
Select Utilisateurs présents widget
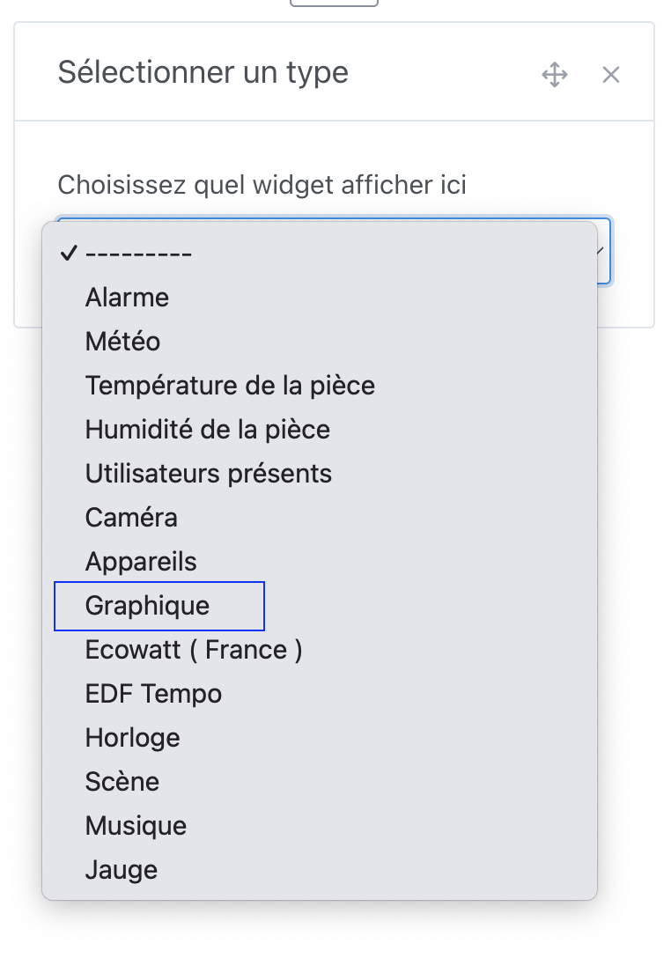click(x=208, y=474)
